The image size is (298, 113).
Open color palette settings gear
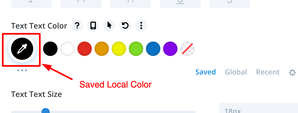coord(292,72)
